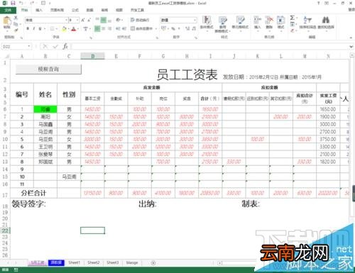
Task: Click the increase indent icon
Action: [x=124, y=29]
